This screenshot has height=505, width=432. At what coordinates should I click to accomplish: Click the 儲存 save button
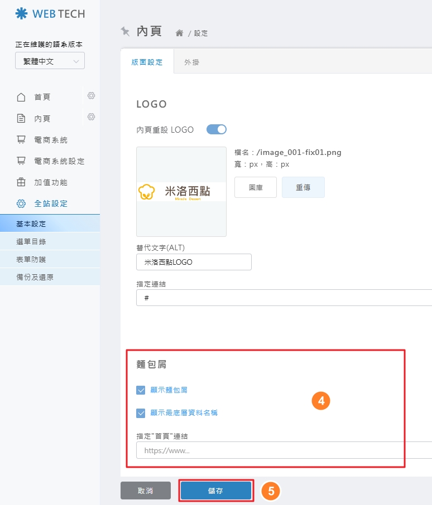tap(215, 491)
